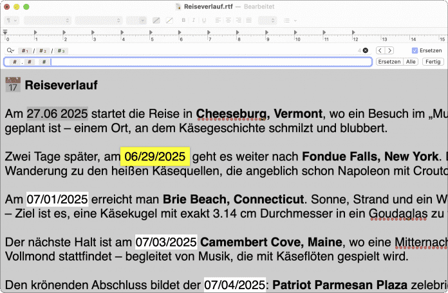Click the tab stop at ruler mark 9

click(x=267, y=32)
